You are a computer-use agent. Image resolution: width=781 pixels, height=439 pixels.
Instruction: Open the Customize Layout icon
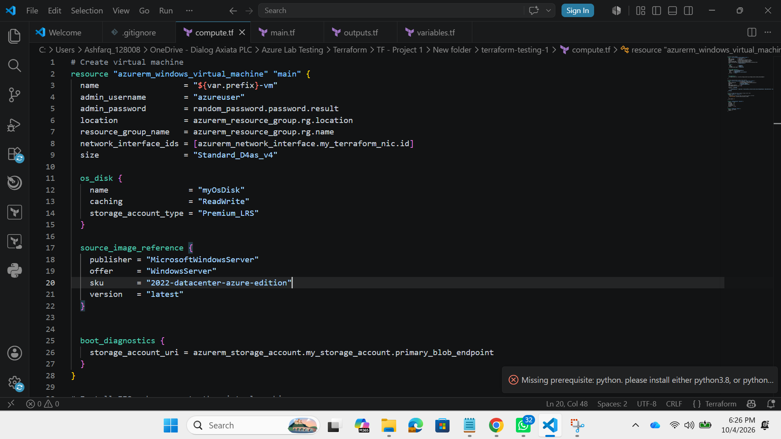(641, 11)
